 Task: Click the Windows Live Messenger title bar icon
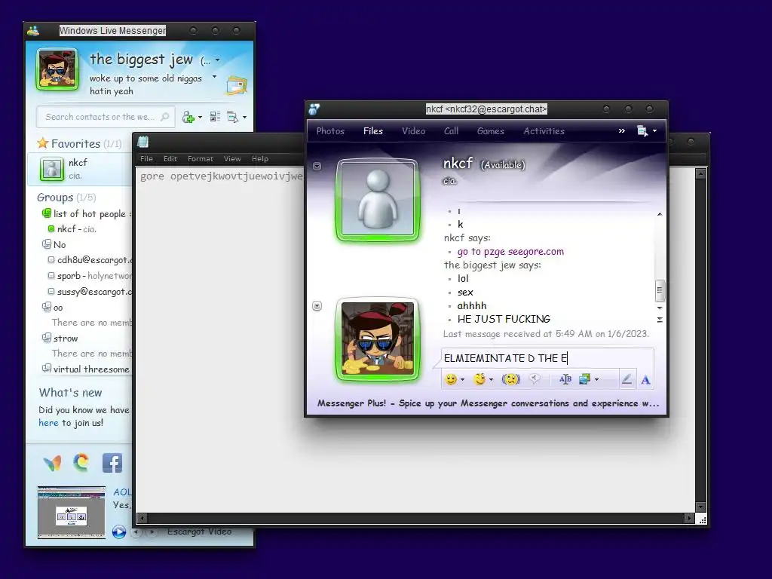[33, 30]
